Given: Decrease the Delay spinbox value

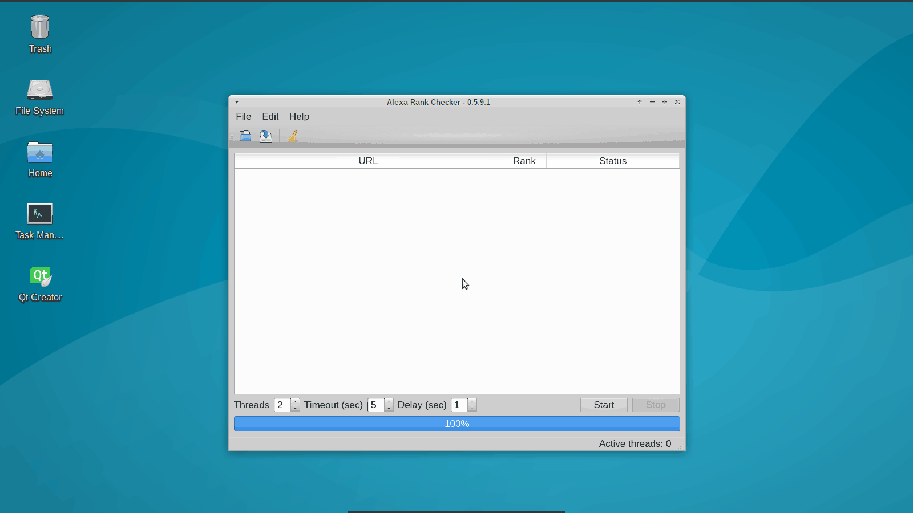Looking at the screenshot, I should pos(472,408).
